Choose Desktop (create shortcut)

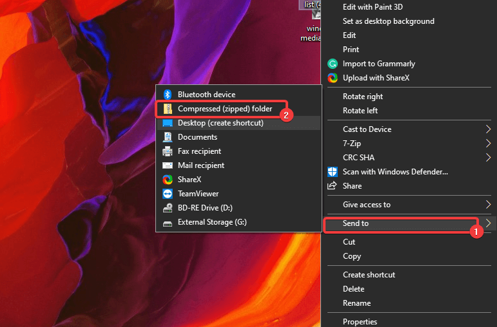pyautogui.click(x=239, y=123)
